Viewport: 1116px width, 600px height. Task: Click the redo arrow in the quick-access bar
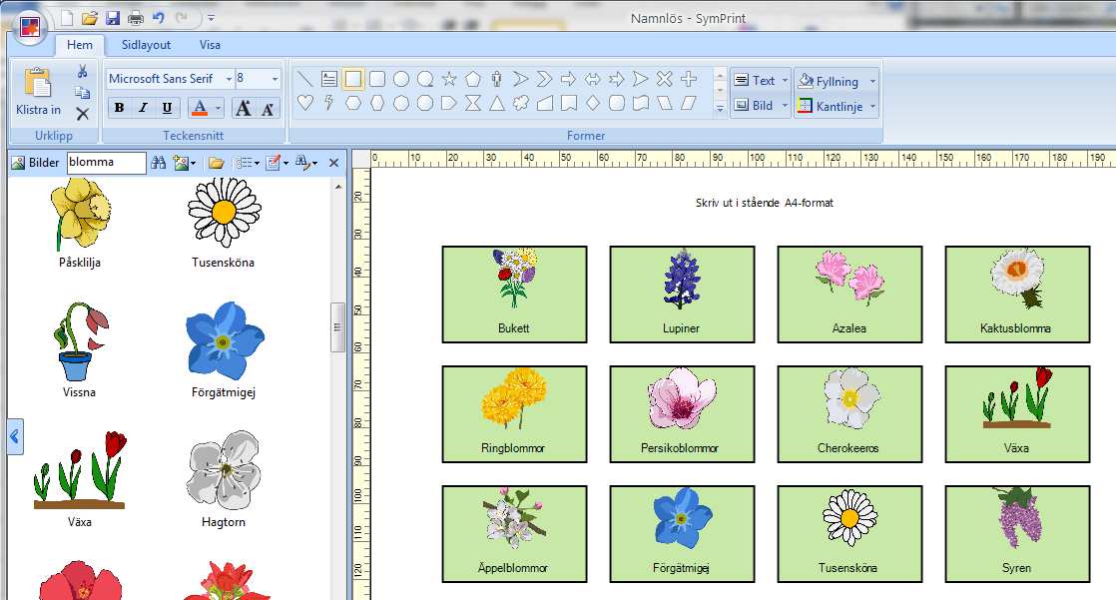(182, 17)
